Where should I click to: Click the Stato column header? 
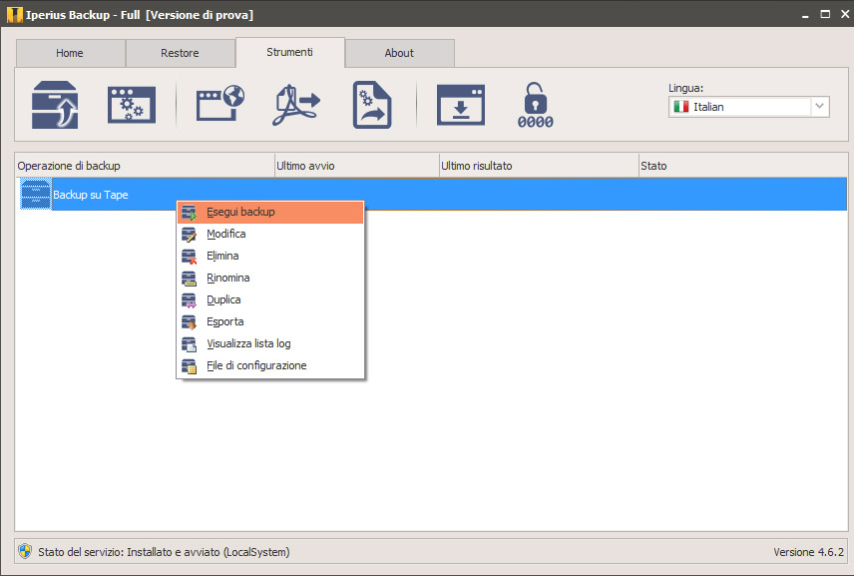(x=743, y=166)
